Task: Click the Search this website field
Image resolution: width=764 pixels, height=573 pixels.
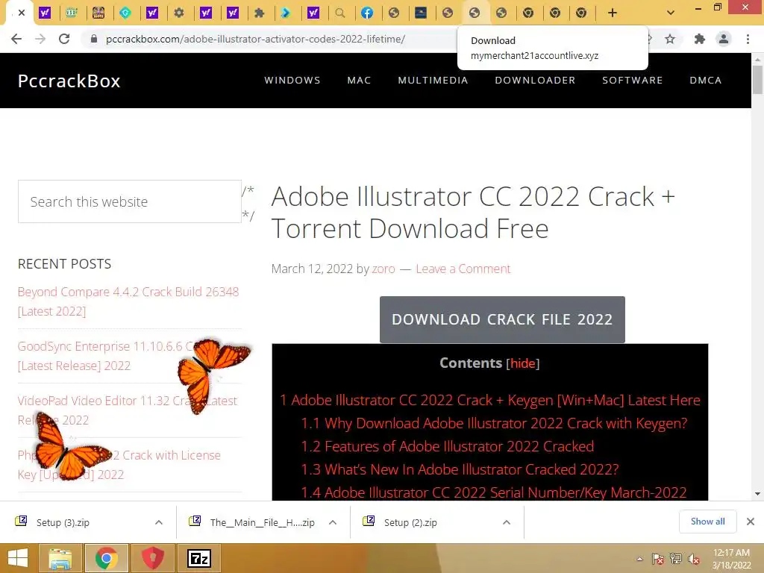Action: click(x=130, y=201)
